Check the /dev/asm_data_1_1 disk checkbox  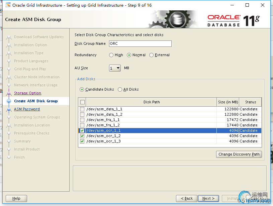pos(82,109)
